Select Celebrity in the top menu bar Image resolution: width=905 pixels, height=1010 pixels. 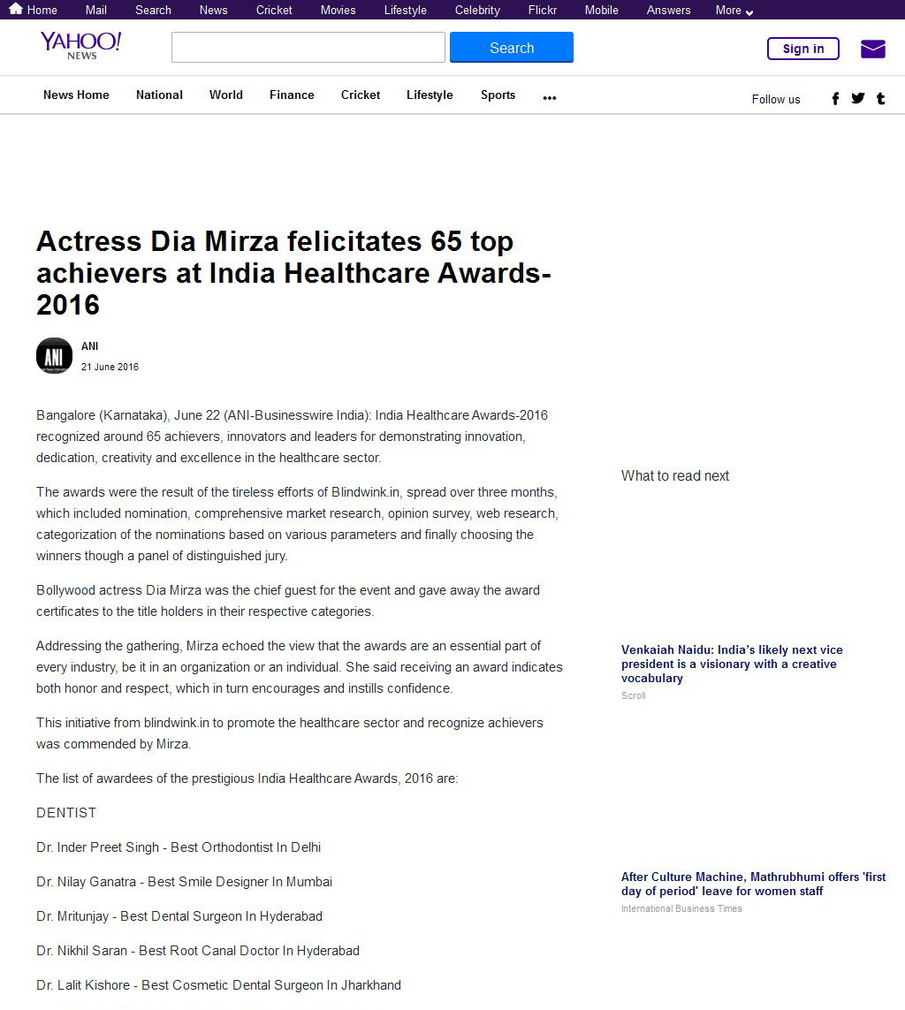tap(477, 11)
